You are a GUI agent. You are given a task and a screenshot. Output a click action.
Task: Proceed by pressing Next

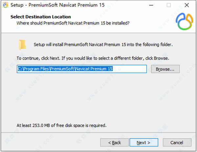143,142
